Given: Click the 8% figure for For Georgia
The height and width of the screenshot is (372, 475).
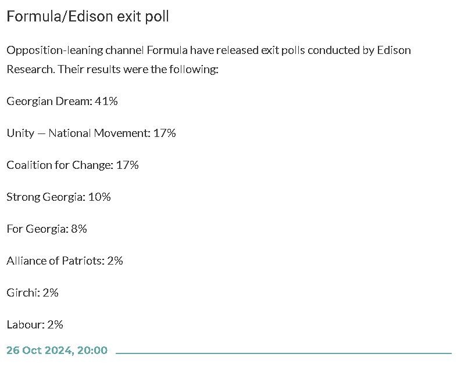Looking at the screenshot, I should point(78,229).
